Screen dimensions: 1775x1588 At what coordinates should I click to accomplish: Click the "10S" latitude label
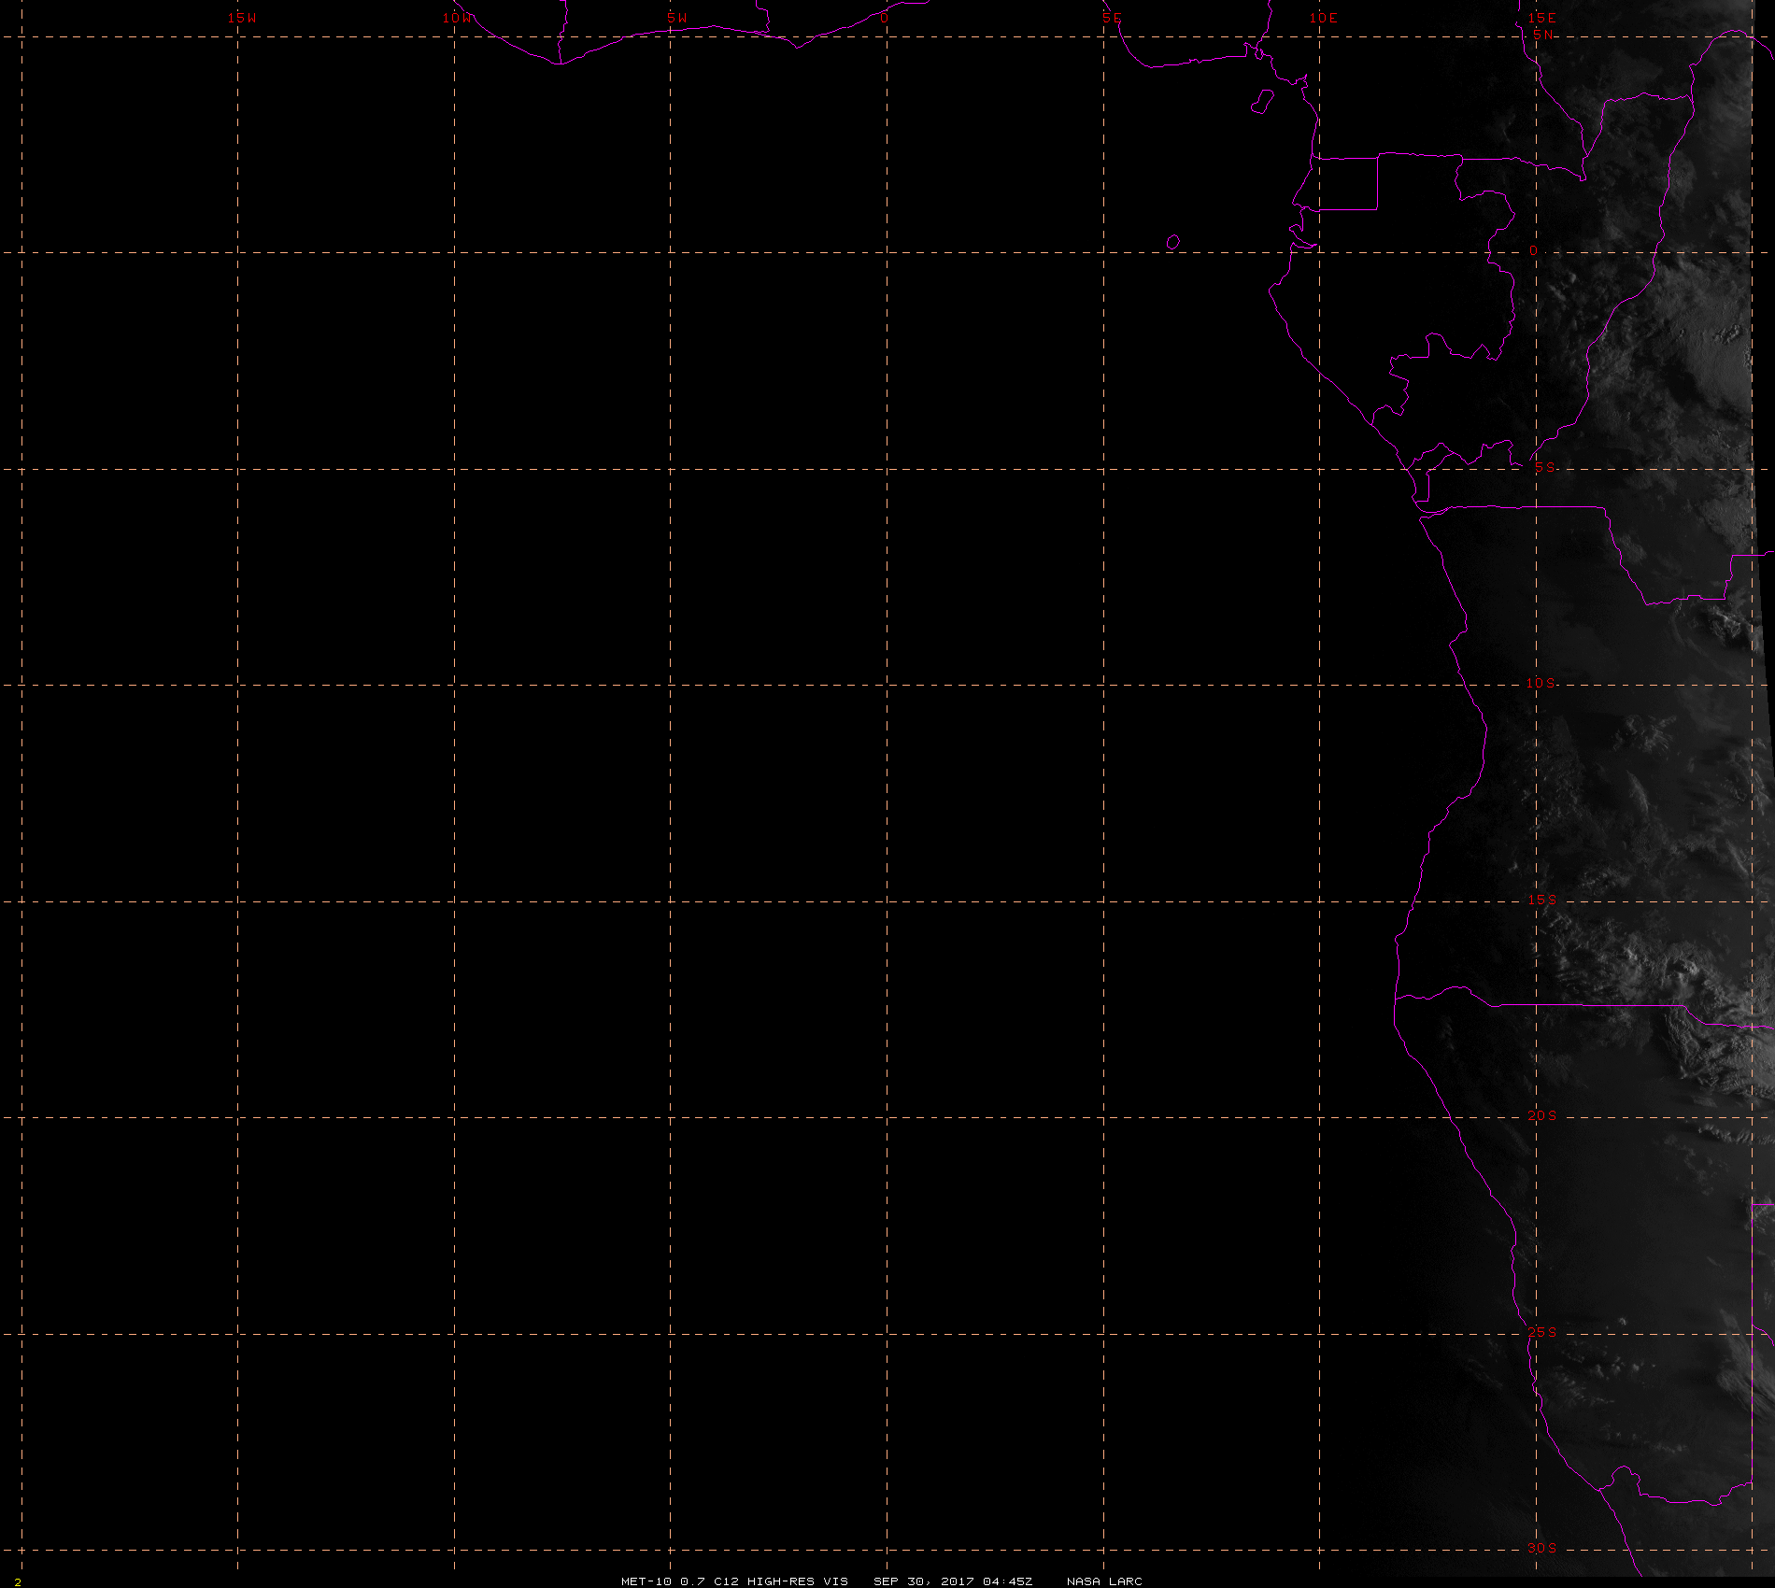pos(1541,683)
